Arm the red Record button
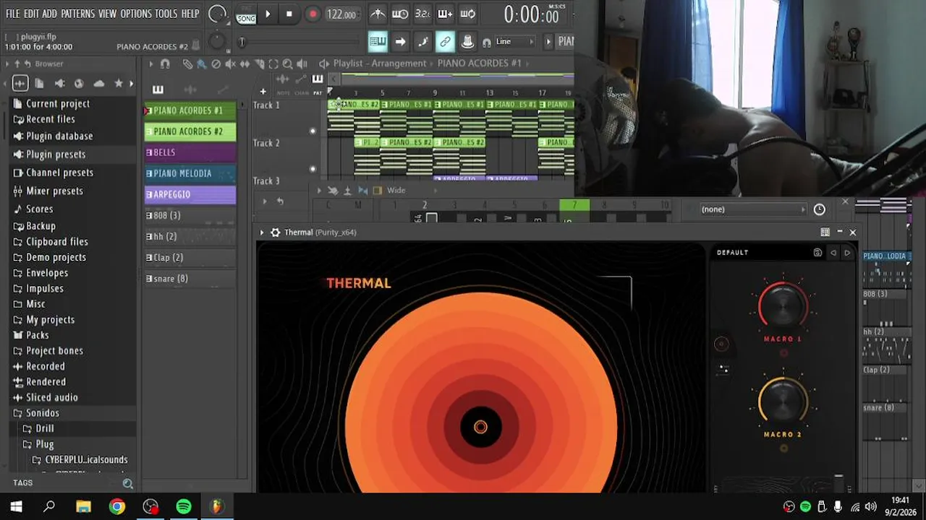The width and height of the screenshot is (926, 520). coord(313,14)
